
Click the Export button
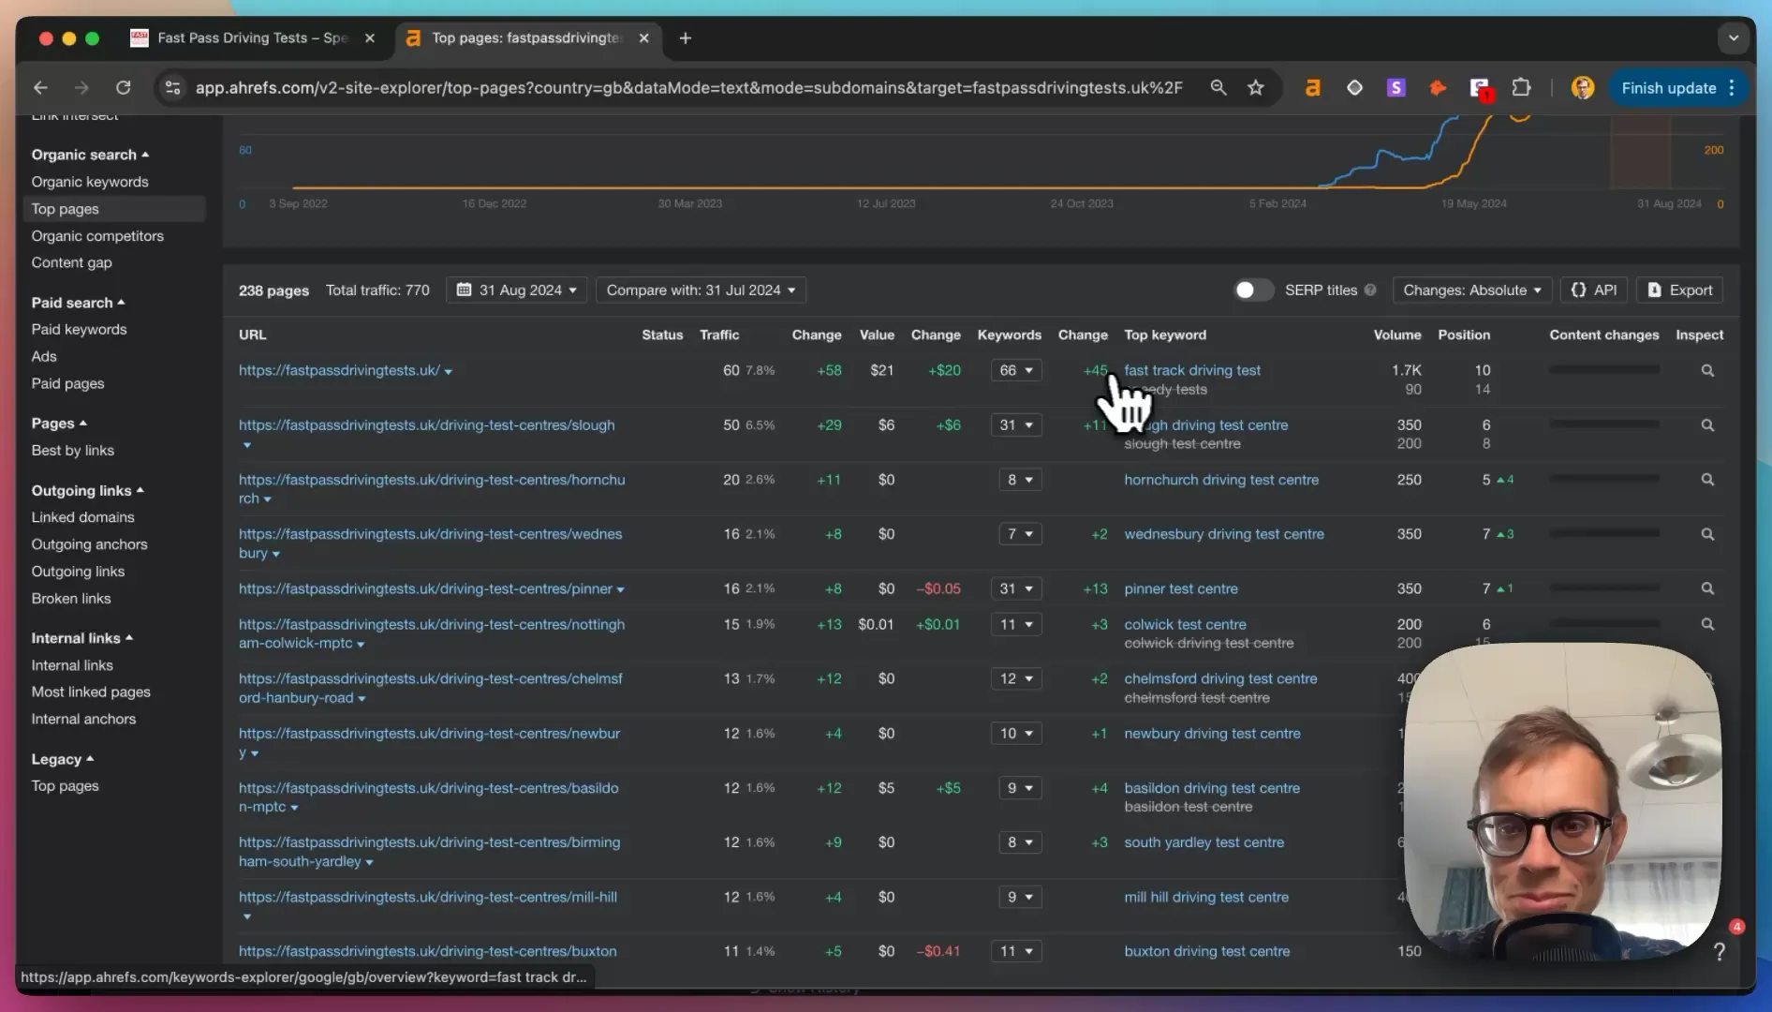click(x=1679, y=290)
